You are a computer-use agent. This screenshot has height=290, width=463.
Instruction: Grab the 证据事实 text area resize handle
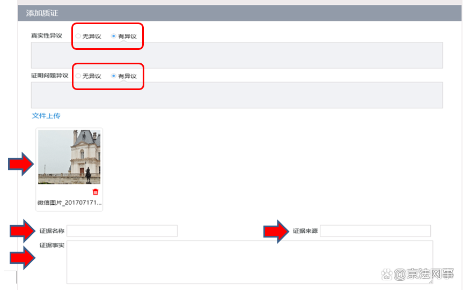click(x=430, y=281)
